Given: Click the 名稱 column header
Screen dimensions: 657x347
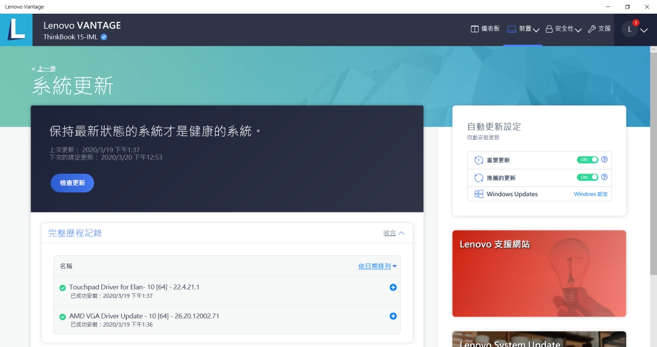Looking at the screenshot, I should (66, 266).
